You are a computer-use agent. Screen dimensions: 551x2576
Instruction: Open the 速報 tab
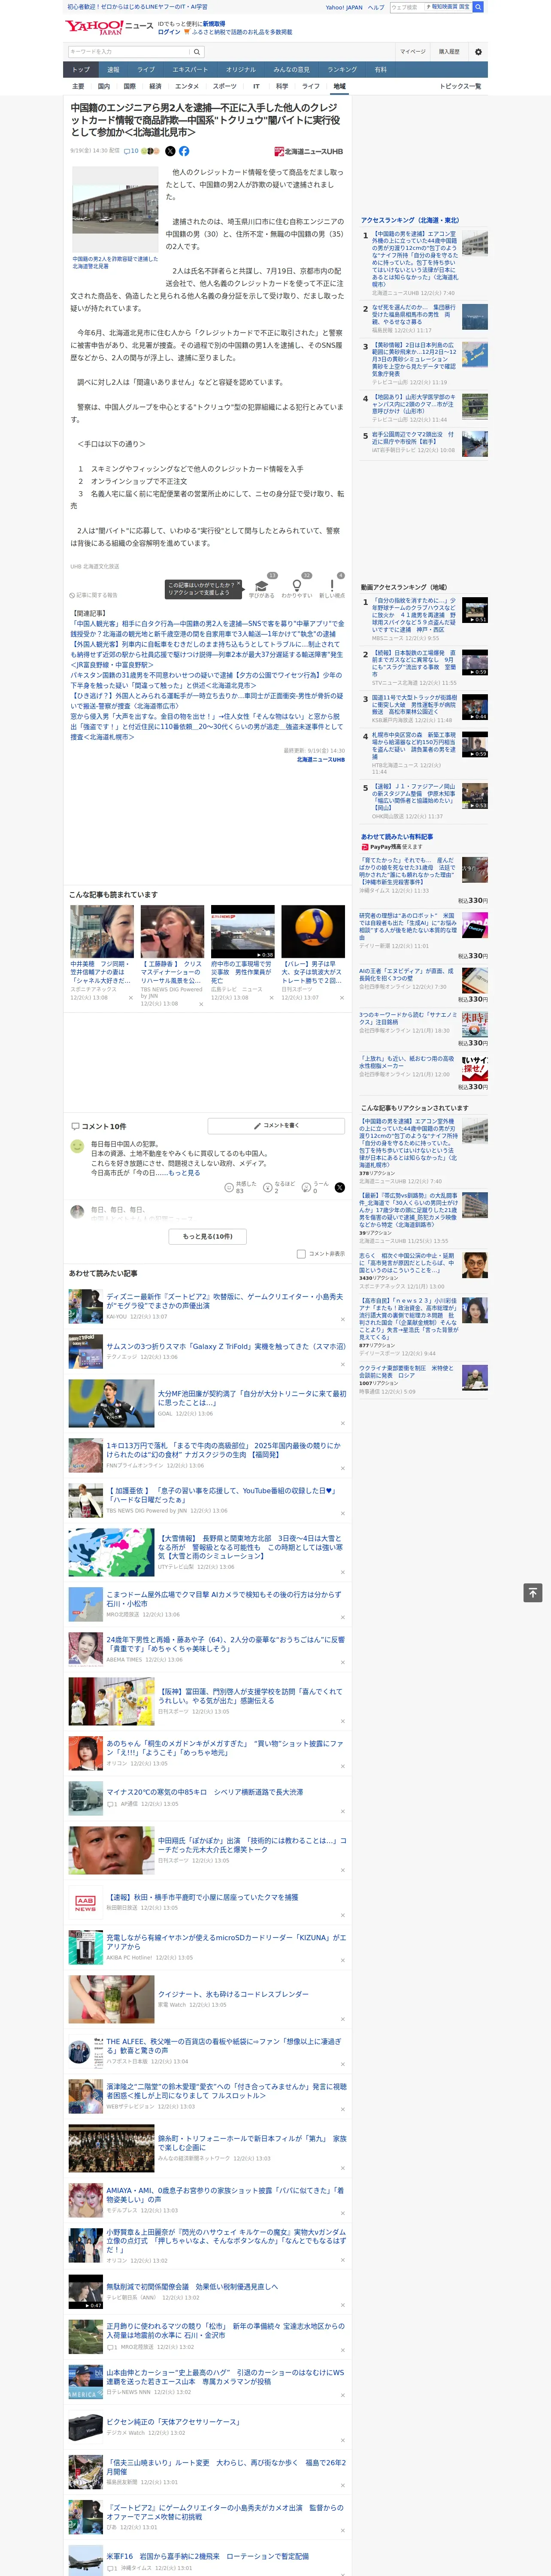[x=113, y=70]
